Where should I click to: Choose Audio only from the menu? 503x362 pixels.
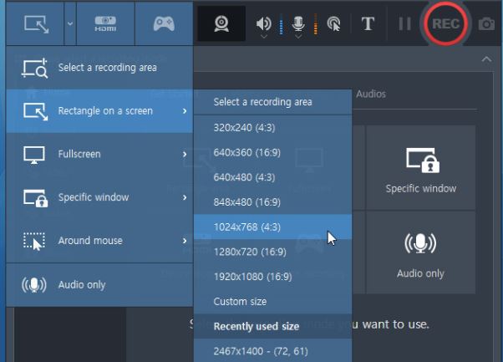tap(81, 284)
